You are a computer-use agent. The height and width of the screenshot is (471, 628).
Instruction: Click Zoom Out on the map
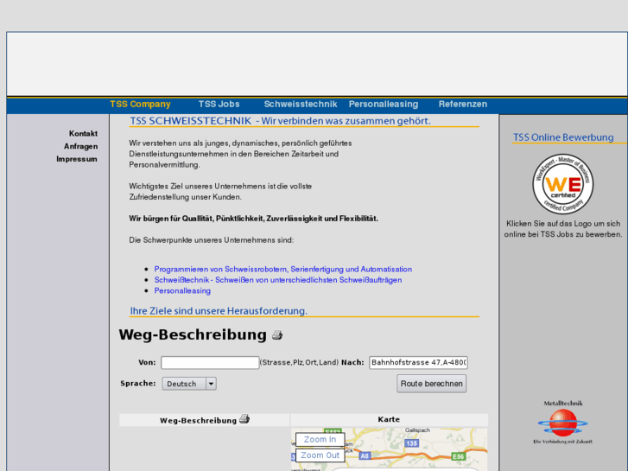click(x=320, y=455)
